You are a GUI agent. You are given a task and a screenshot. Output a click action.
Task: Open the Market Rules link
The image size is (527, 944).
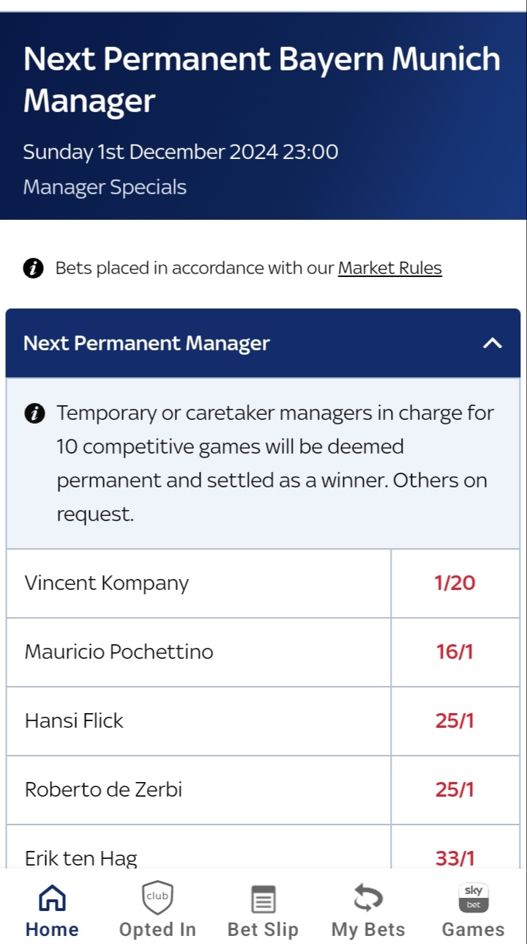point(389,268)
